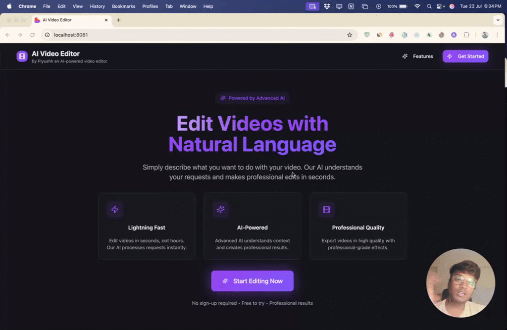Open the Dropbox menu bar icon
Screen dimensions: 507x330
327,6
